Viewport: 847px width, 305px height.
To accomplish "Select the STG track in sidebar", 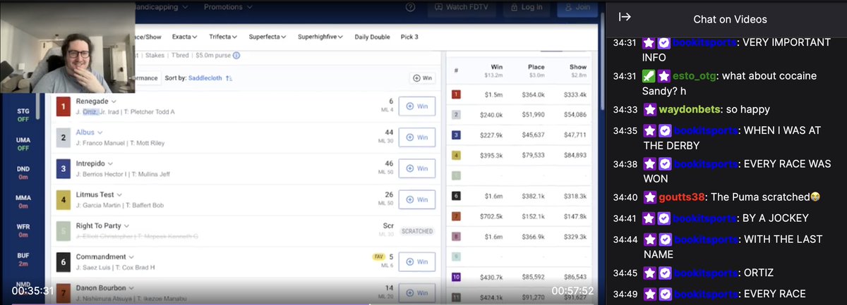I will pyautogui.click(x=23, y=115).
